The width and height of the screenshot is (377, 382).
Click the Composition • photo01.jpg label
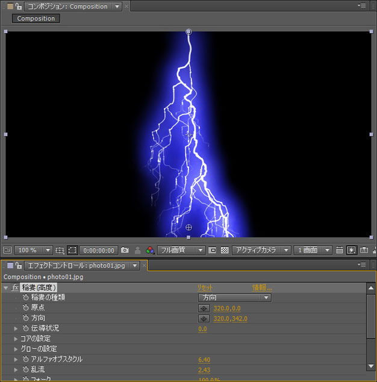43,277
